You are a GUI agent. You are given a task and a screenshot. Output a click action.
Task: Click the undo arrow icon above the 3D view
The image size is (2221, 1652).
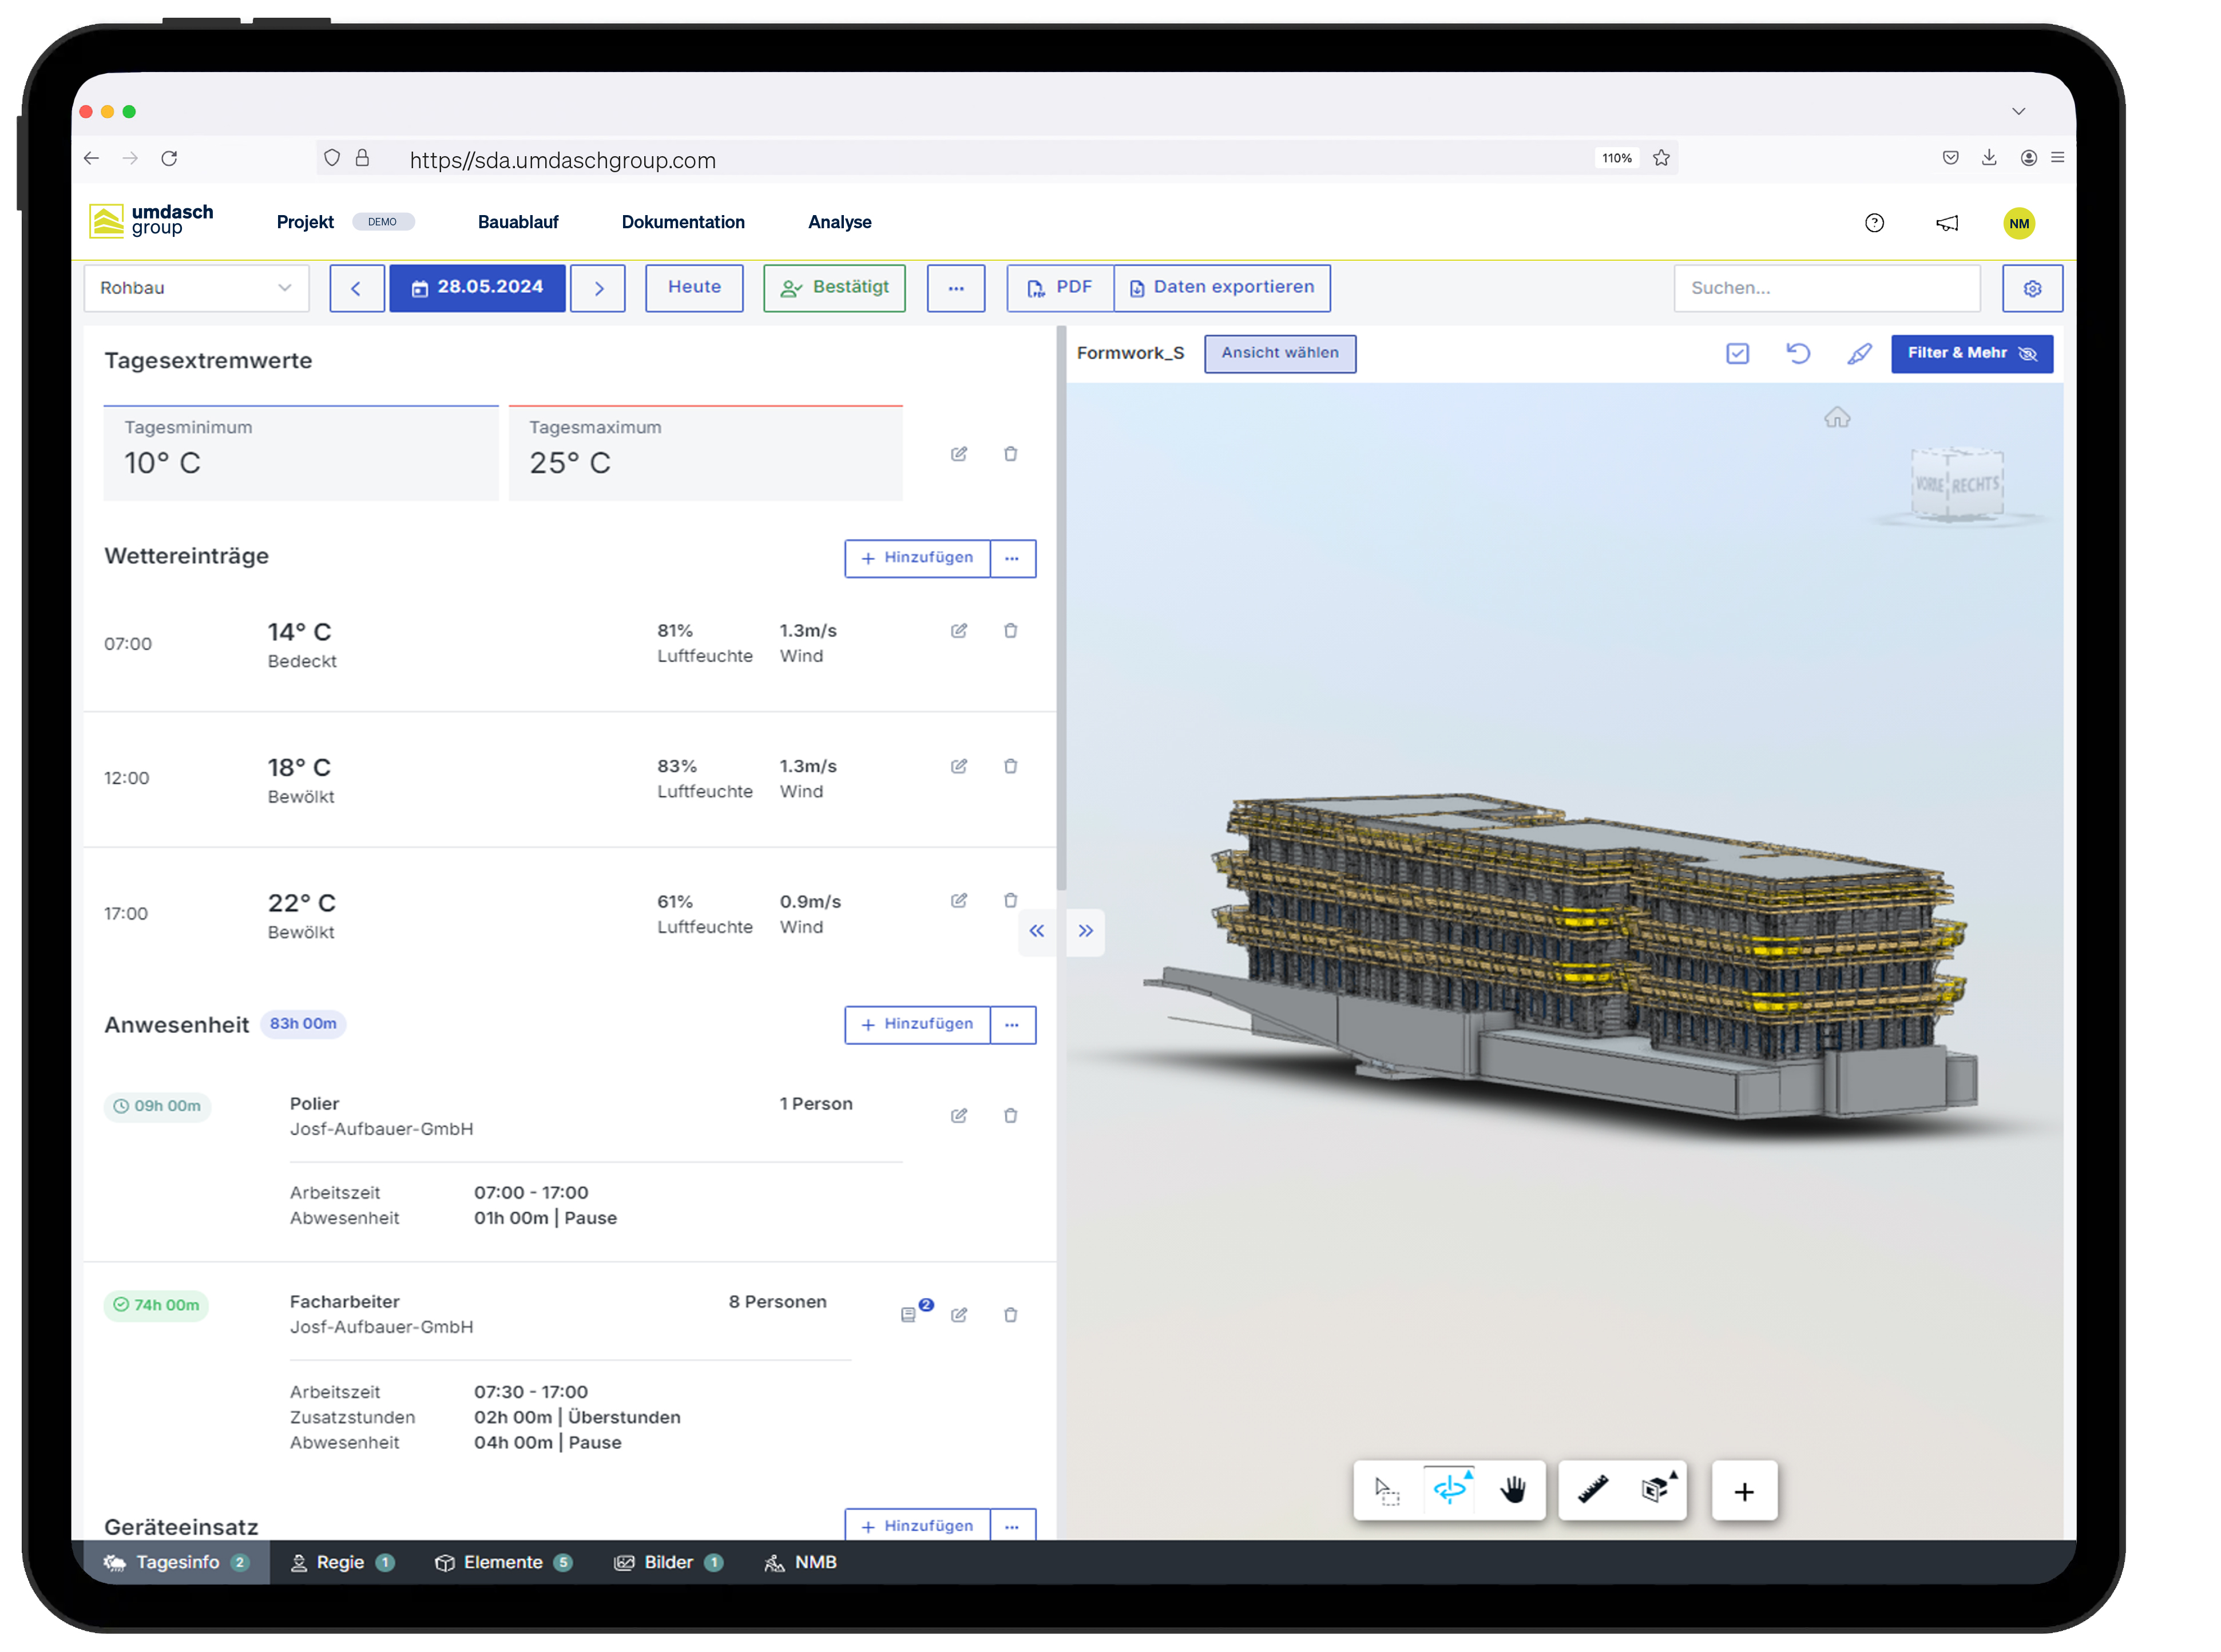tap(1798, 353)
